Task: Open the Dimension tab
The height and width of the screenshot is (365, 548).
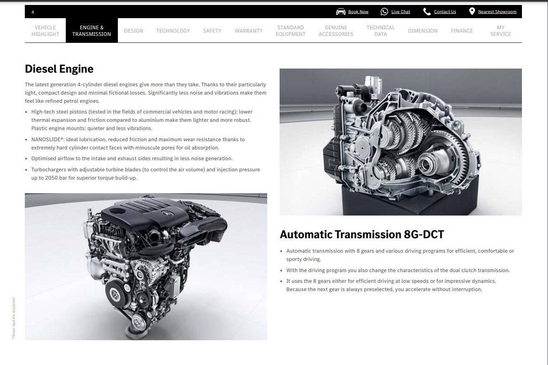Action: (x=423, y=31)
